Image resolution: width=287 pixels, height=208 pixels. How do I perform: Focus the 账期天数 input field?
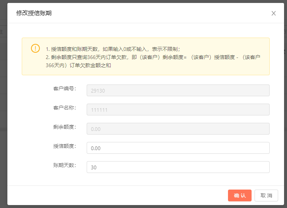click(178, 167)
